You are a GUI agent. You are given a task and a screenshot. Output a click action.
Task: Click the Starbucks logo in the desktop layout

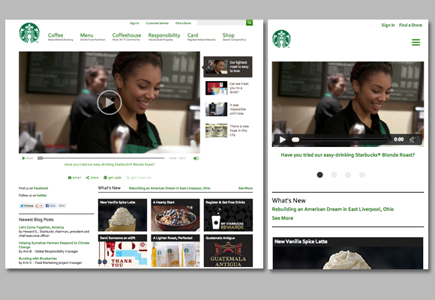[x=29, y=33]
